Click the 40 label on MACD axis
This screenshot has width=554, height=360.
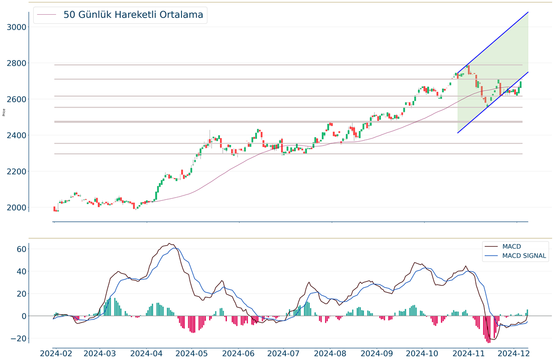[22, 271]
